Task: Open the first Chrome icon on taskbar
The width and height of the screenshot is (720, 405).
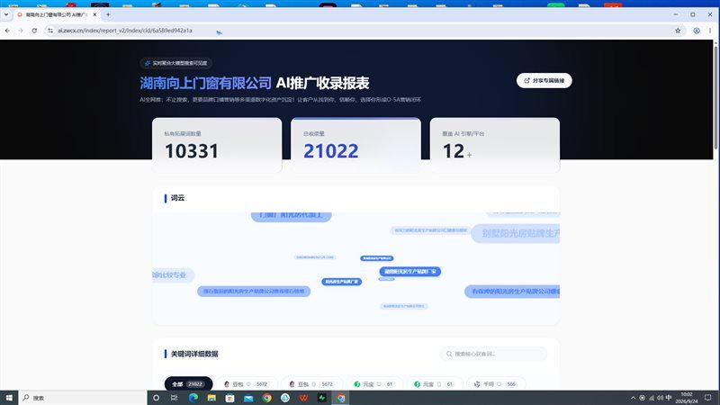Action: [266, 398]
